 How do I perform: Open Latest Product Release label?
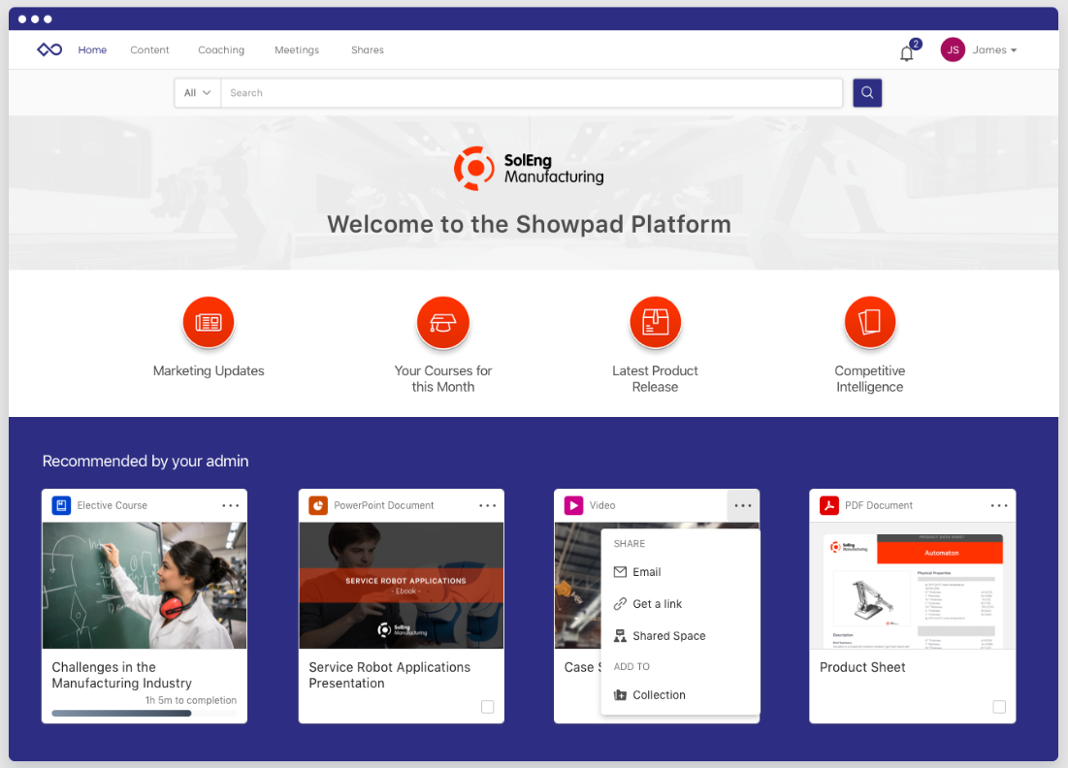pyautogui.click(x=655, y=378)
